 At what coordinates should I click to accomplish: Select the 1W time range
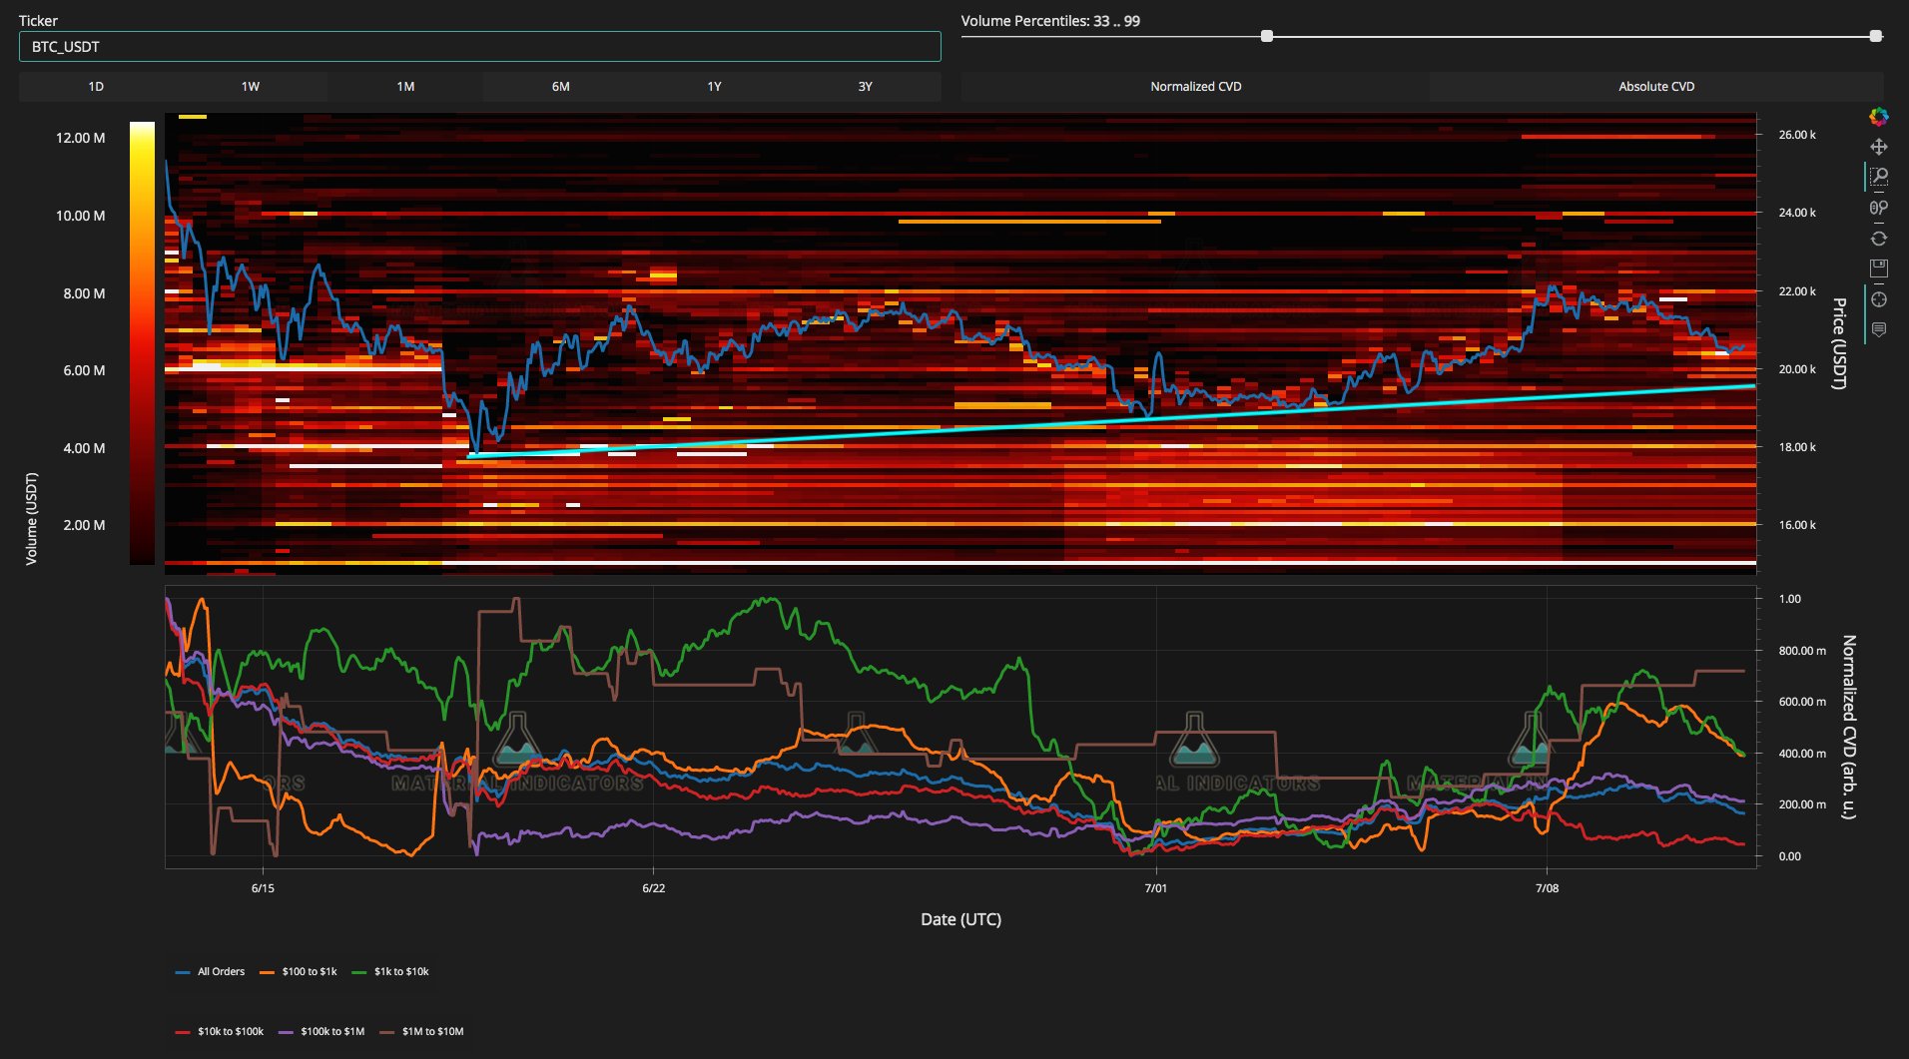pyautogui.click(x=250, y=87)
